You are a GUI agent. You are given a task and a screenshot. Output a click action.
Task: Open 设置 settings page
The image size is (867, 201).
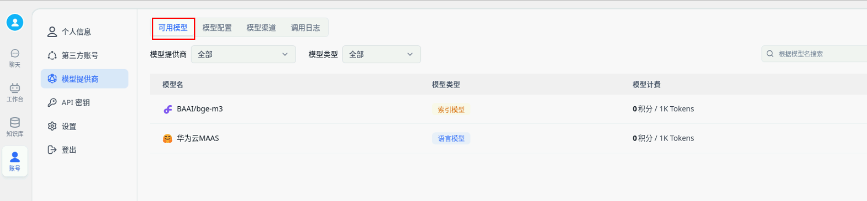click(x=68, y=126)
